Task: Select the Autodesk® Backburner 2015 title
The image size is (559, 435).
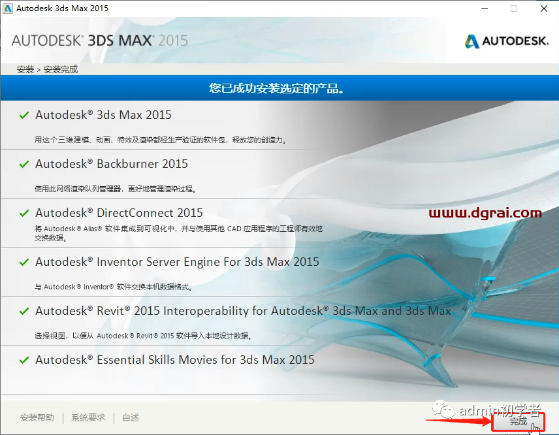Action: [111, 164]
